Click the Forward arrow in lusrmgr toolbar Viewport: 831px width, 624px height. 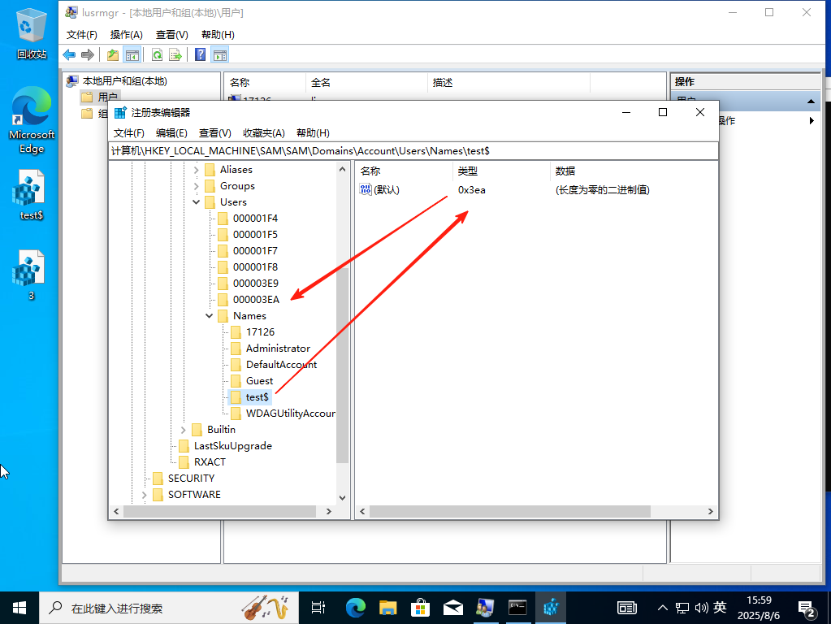coord(88,54)
